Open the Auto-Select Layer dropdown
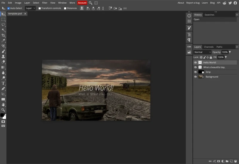This screenshot has height=164, width=239. click(30, 8)
